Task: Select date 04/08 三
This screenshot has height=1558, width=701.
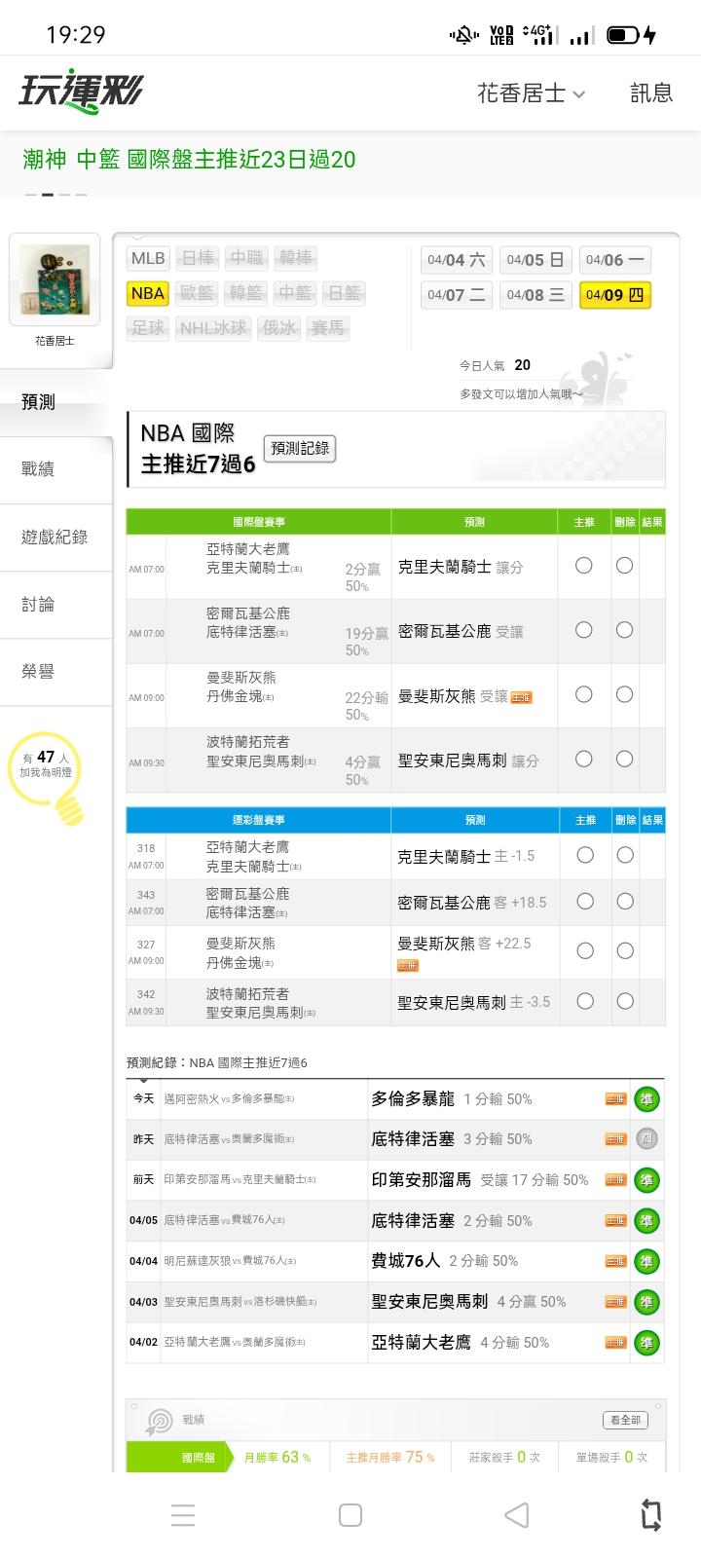Action: (535, 295)
